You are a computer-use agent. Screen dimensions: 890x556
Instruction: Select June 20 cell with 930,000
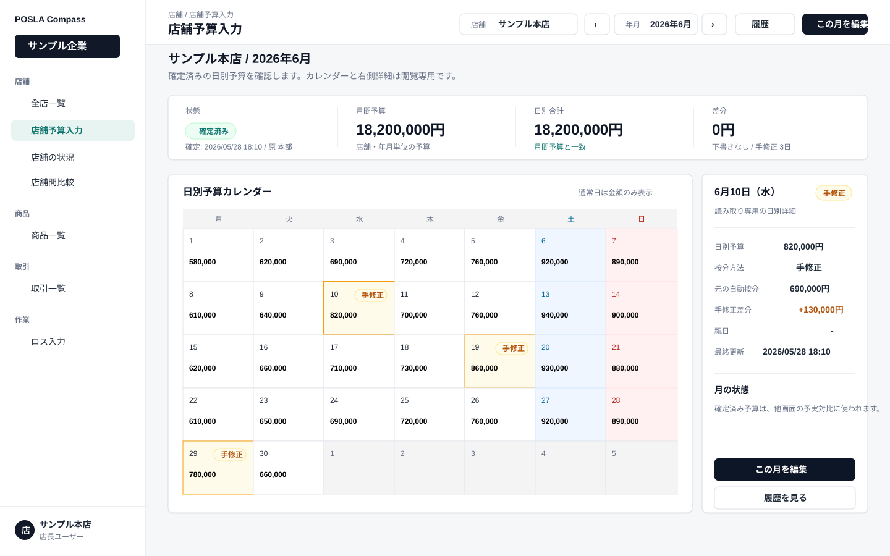tap(570, 361)
